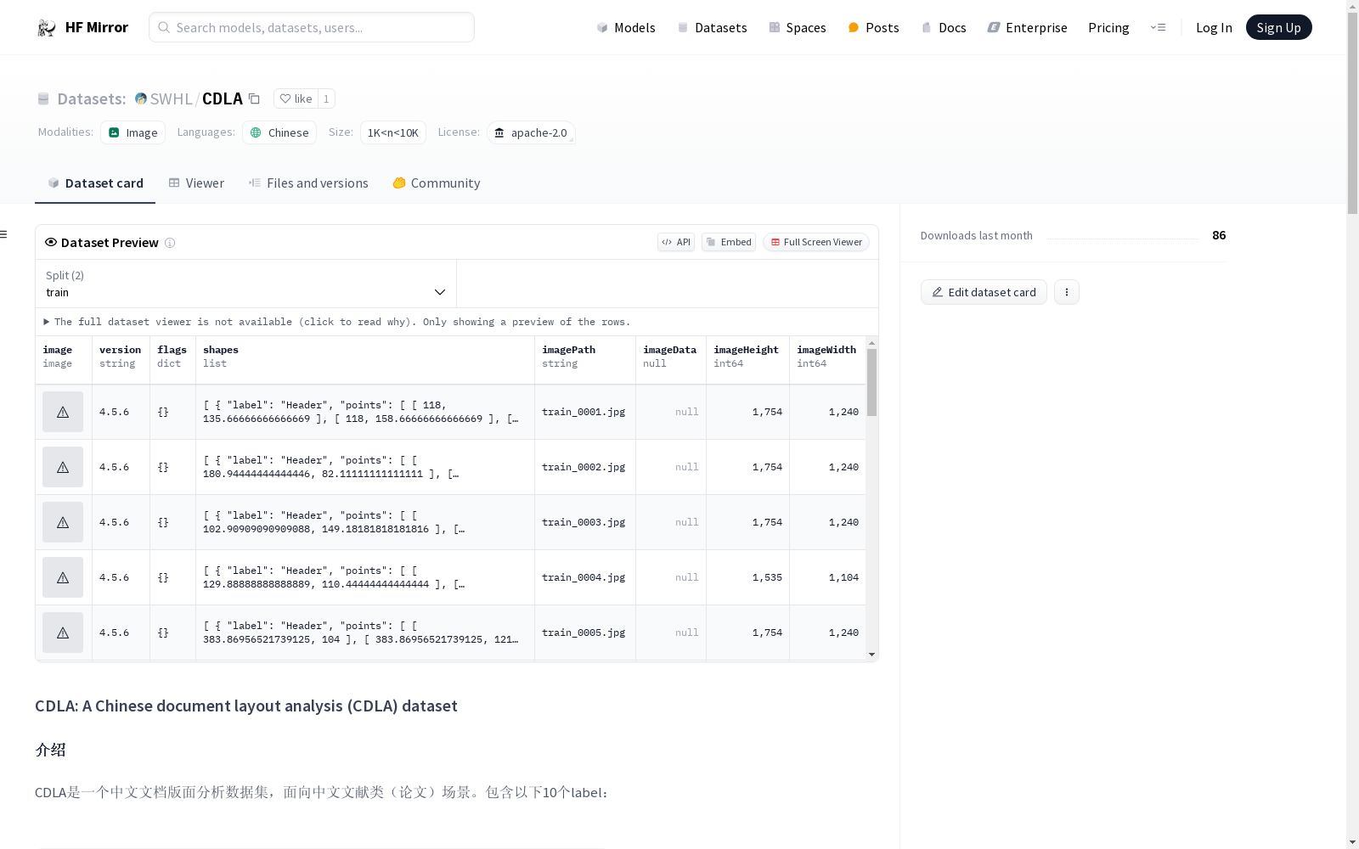The width and height of the screenshot is (1359, 849).
Task: Click warning image placeholder for train_0004.jpg
Action: pos(63,577)
